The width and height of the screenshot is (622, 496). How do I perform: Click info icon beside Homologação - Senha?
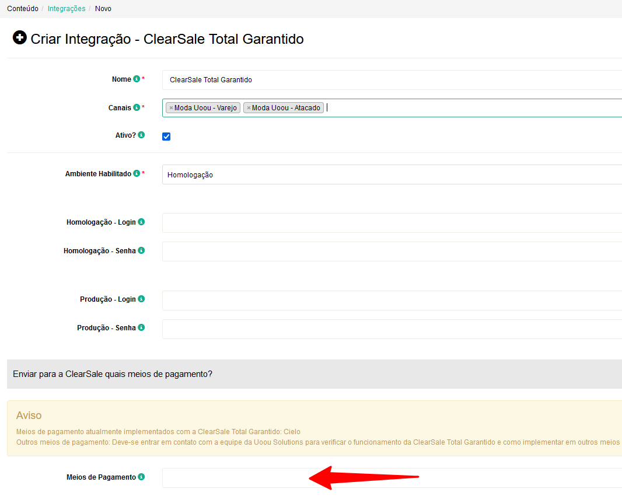[x=141, y=250]
